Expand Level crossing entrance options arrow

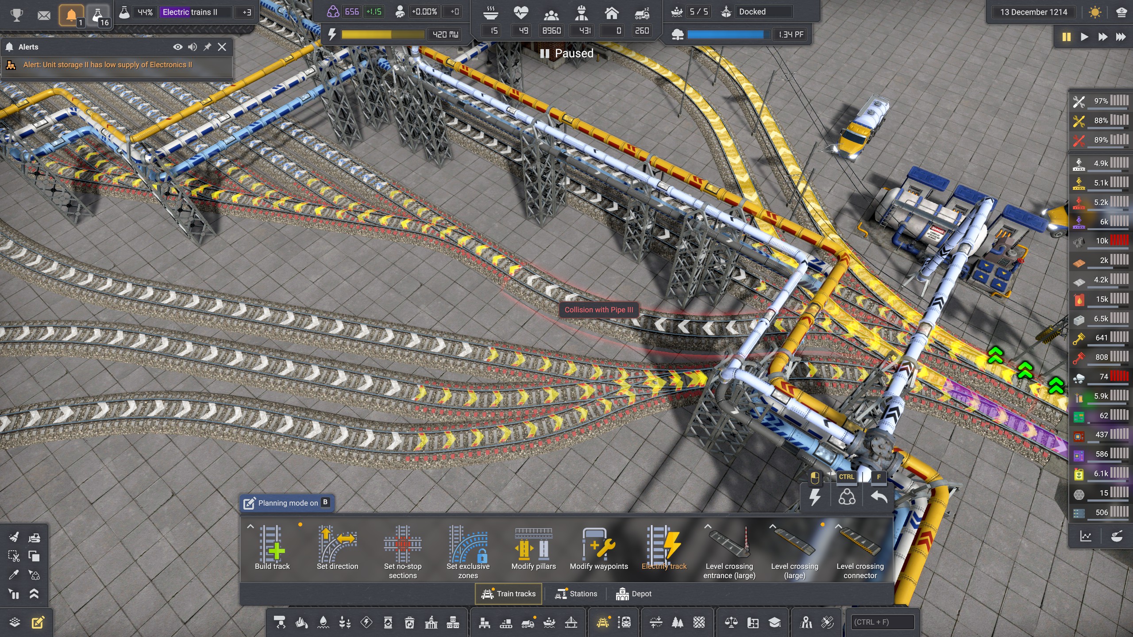click(x=707, y=526)
